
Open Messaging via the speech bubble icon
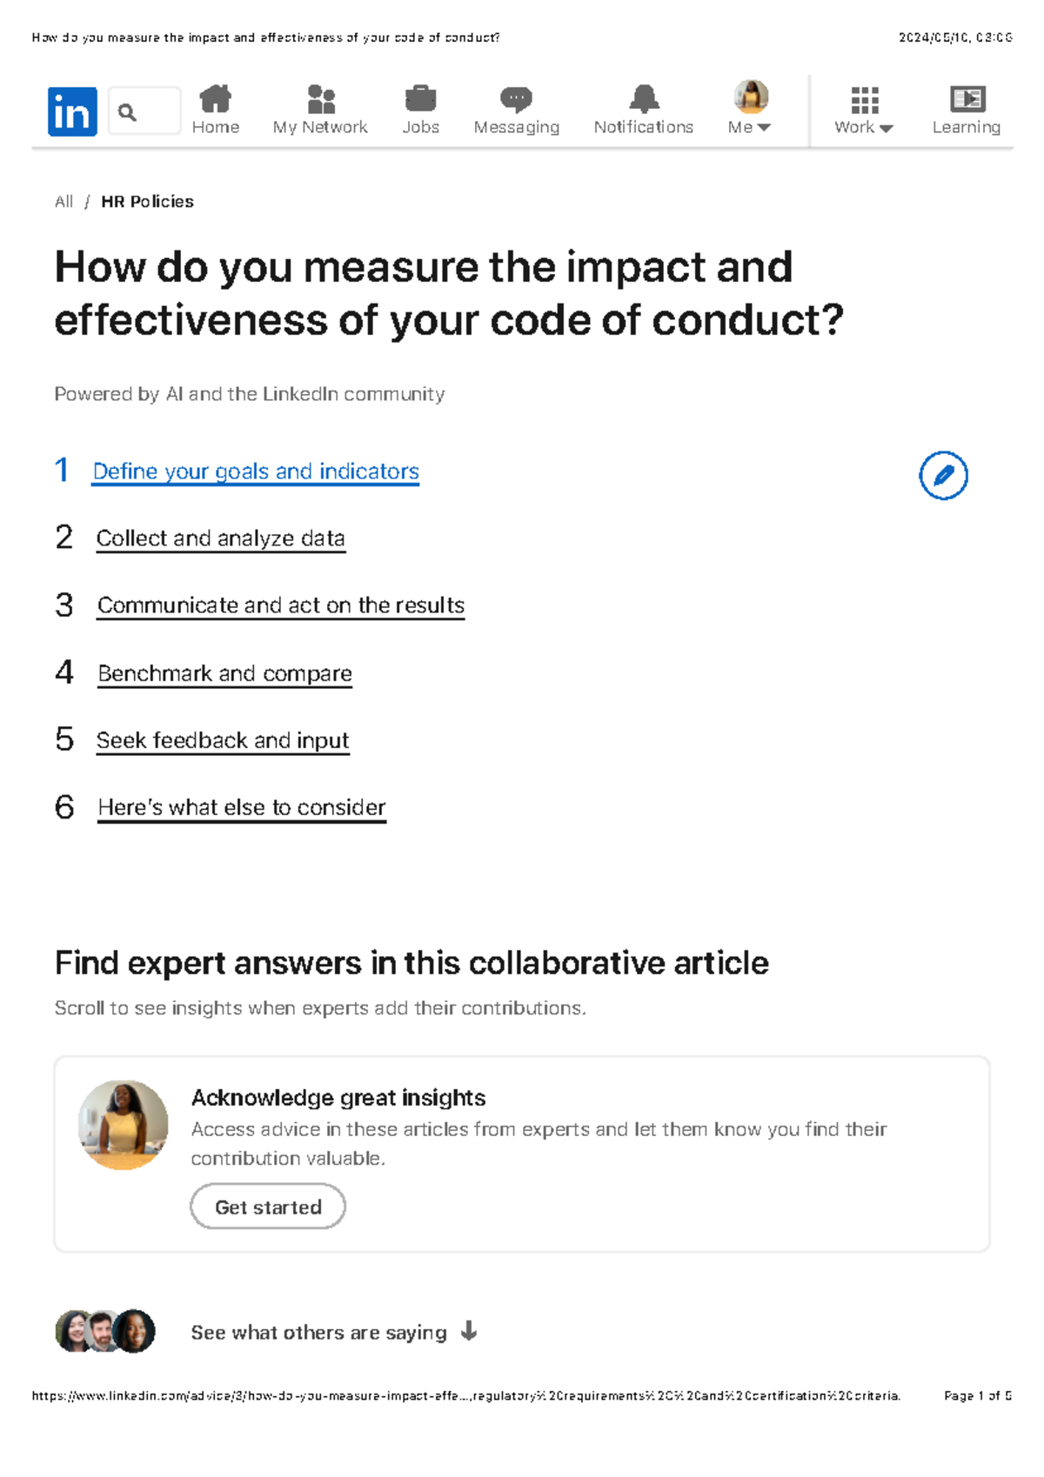[517, 98]
